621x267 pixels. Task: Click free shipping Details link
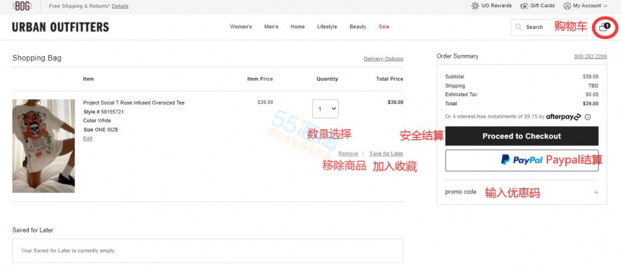point(120,6)
